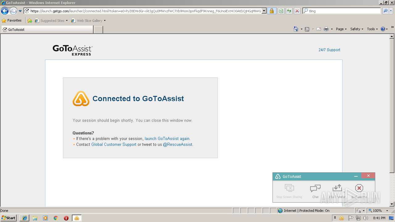Expand Web Slice Gallery dropdown
The image size is (395, 222).
pos(105,21)
